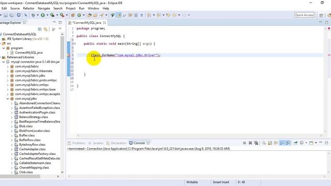331x186 pixels.
Task: Click Smart Insert in the status bar
Action: [221, 182]
